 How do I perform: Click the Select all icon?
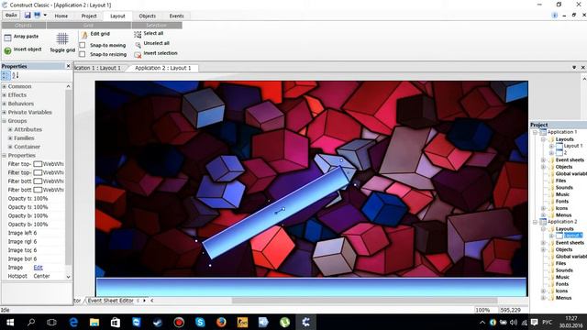pyautogui.click(x=138, y=35)
